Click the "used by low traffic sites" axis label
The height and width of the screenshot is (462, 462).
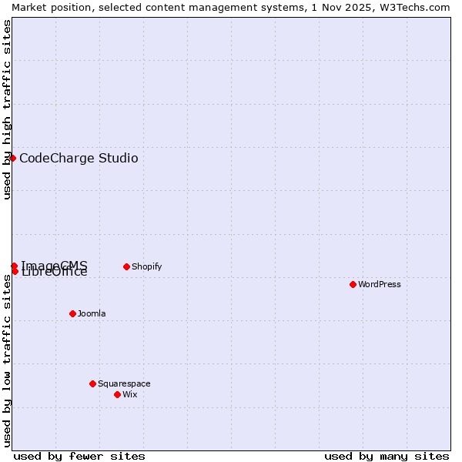[7, 360]
